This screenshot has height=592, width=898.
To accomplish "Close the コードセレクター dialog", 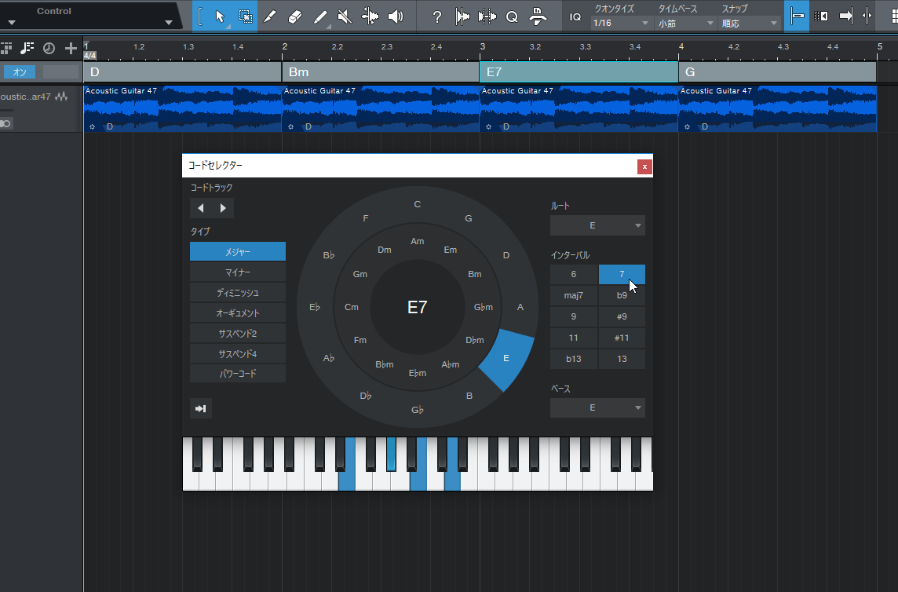I will click(644, 166).
